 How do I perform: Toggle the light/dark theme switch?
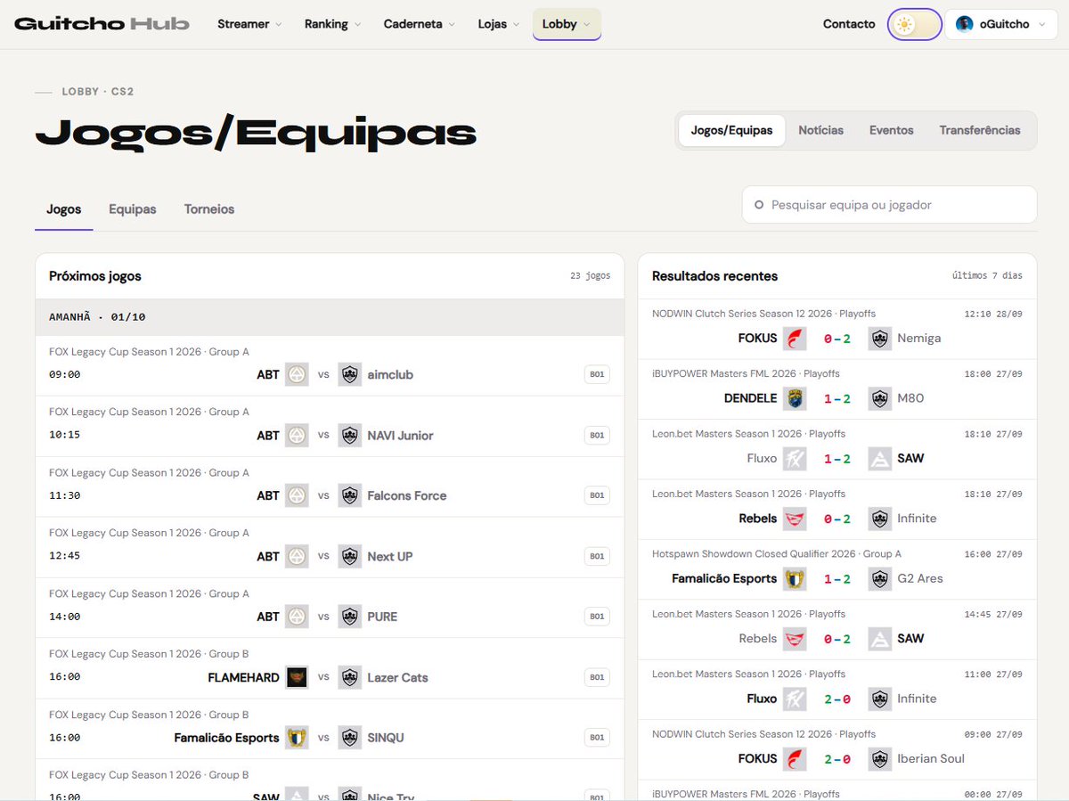click(x=915, y=24)
